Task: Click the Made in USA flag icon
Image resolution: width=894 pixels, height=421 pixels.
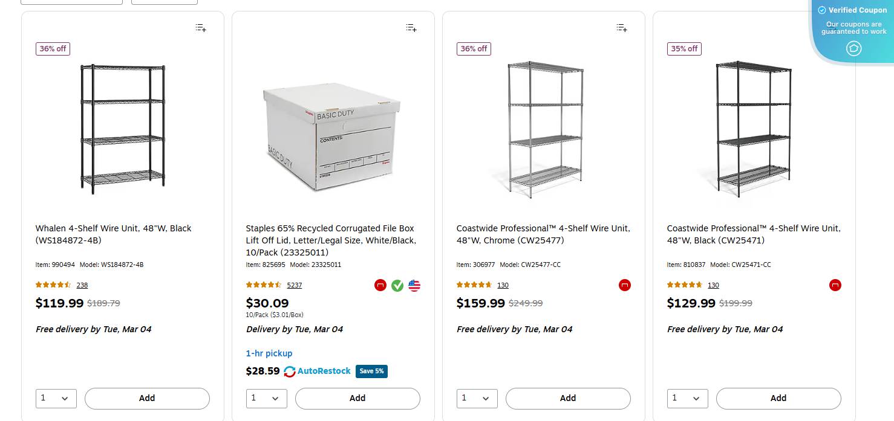Action: coord(414,285)
